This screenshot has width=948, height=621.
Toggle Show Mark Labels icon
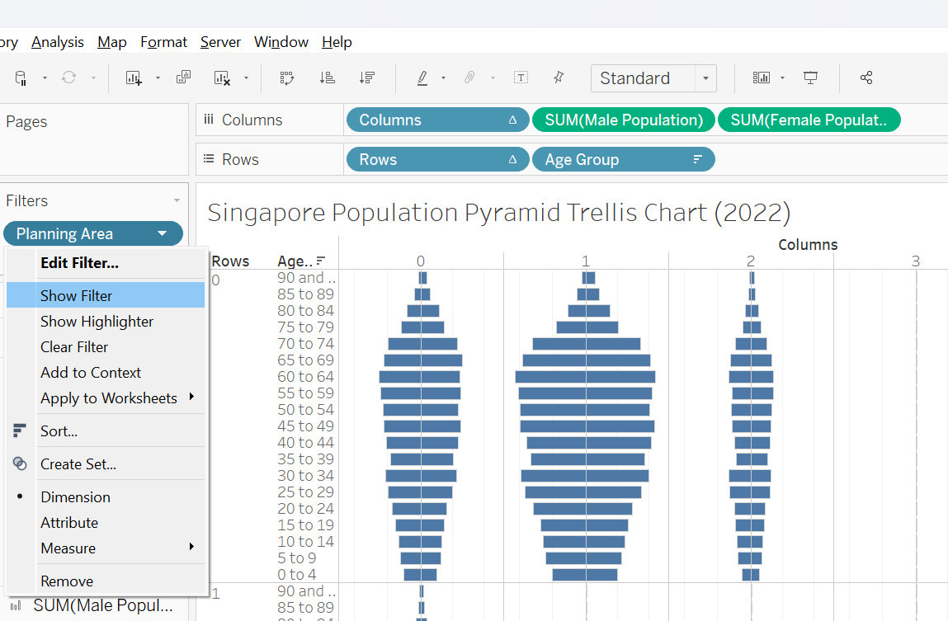pyautogui.click(x=521, y=78)
